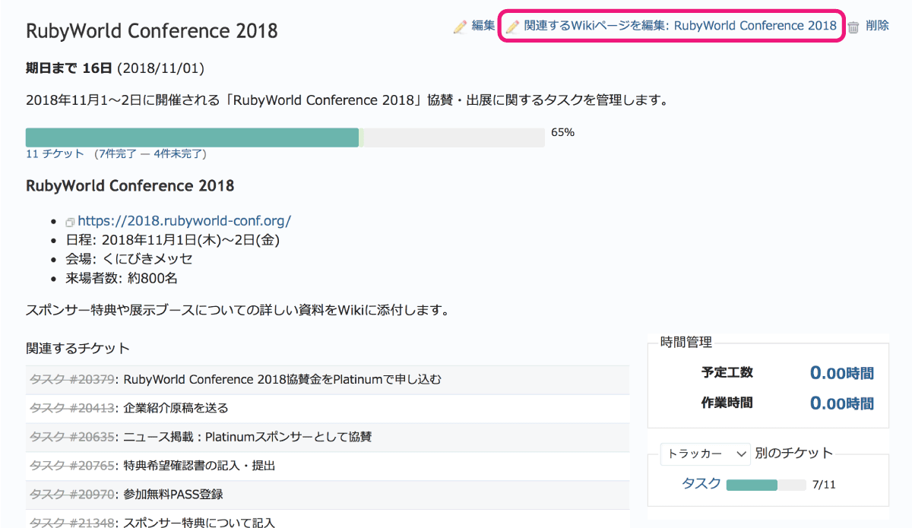This screenshot has width=912, height=528.
Task: Click the 0.00時間 value for 予定工数
Action: 842,373
